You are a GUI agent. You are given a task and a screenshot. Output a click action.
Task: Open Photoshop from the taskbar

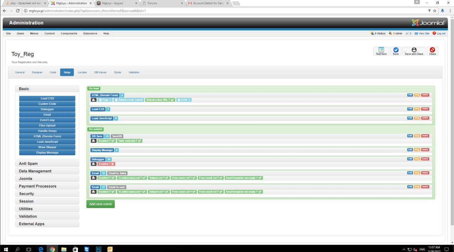pyautogui.click(x=98, y=249)
